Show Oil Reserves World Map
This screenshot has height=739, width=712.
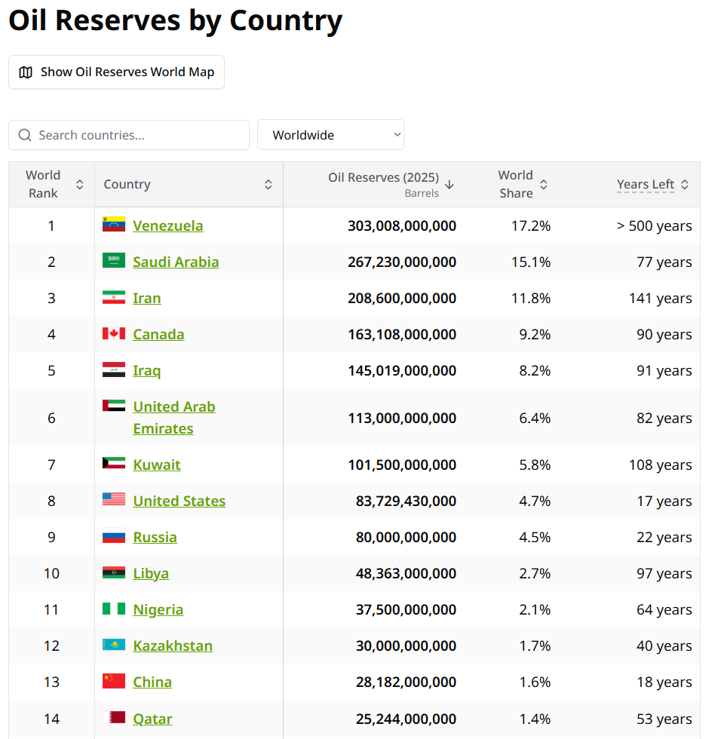pos(116,72)
